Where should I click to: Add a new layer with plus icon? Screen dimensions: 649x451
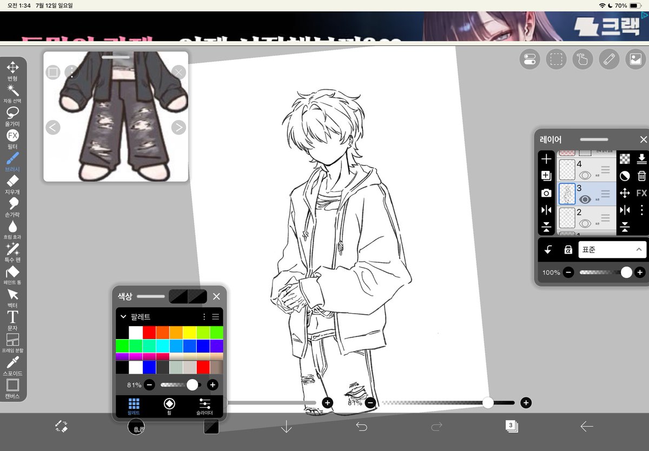pyautogui.click(x=546, y=159)
